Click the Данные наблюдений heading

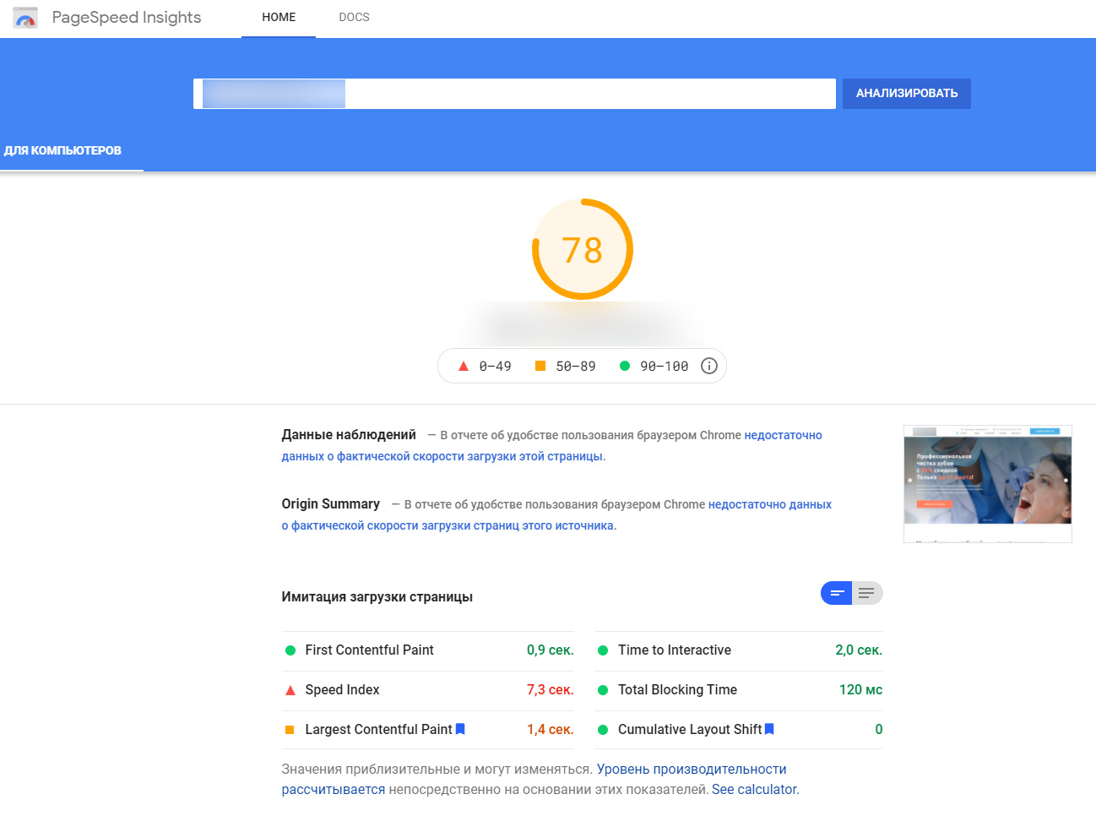click(349, 435)
